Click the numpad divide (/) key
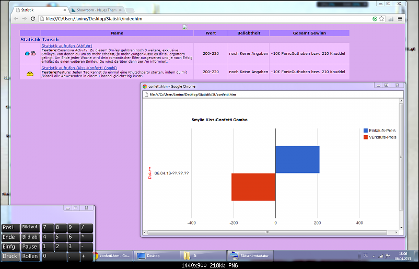Image resolution: width=419 pixels, height=269 pixels. point(87,228)
